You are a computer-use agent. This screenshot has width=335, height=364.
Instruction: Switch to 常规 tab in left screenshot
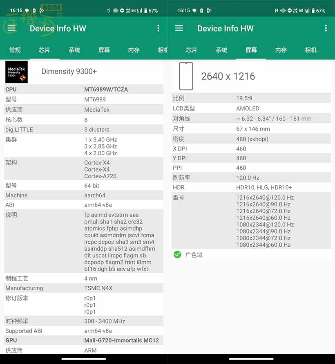[15, 50]
